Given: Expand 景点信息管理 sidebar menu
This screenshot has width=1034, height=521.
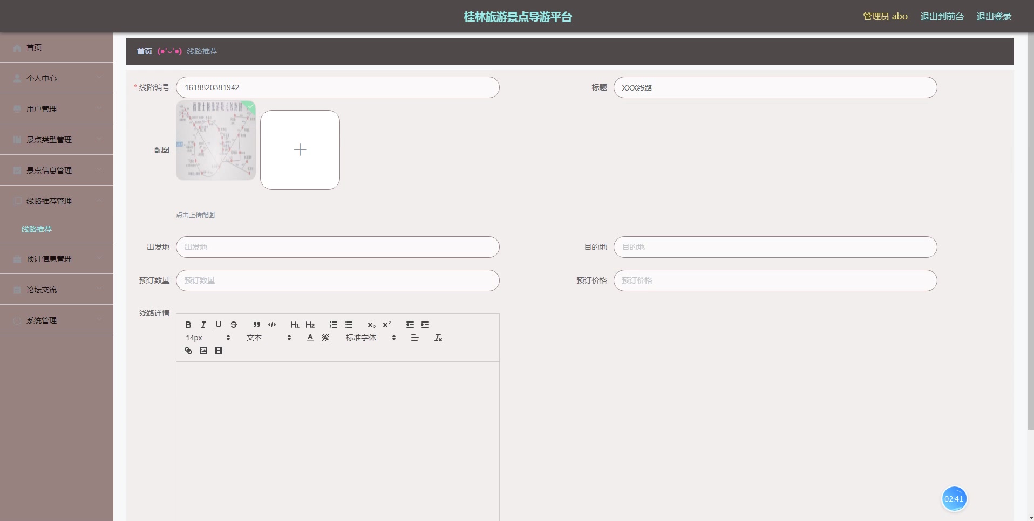Looking at the screenshot, I should click(57, 170).
